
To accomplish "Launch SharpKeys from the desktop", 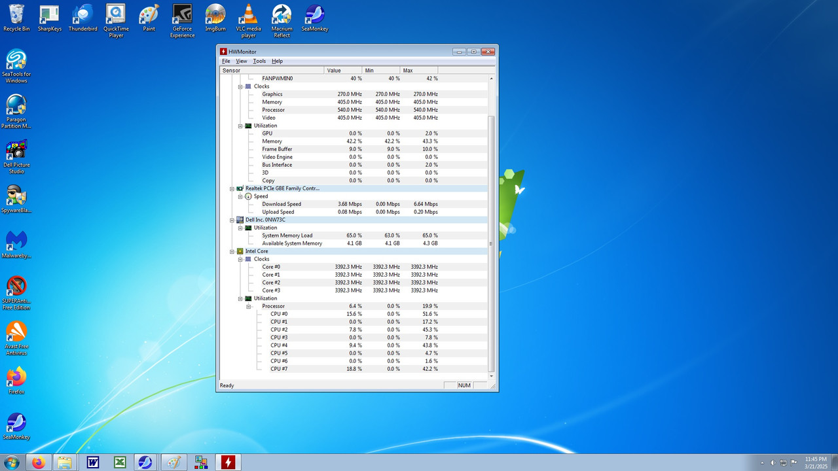I will click(50, 17).
